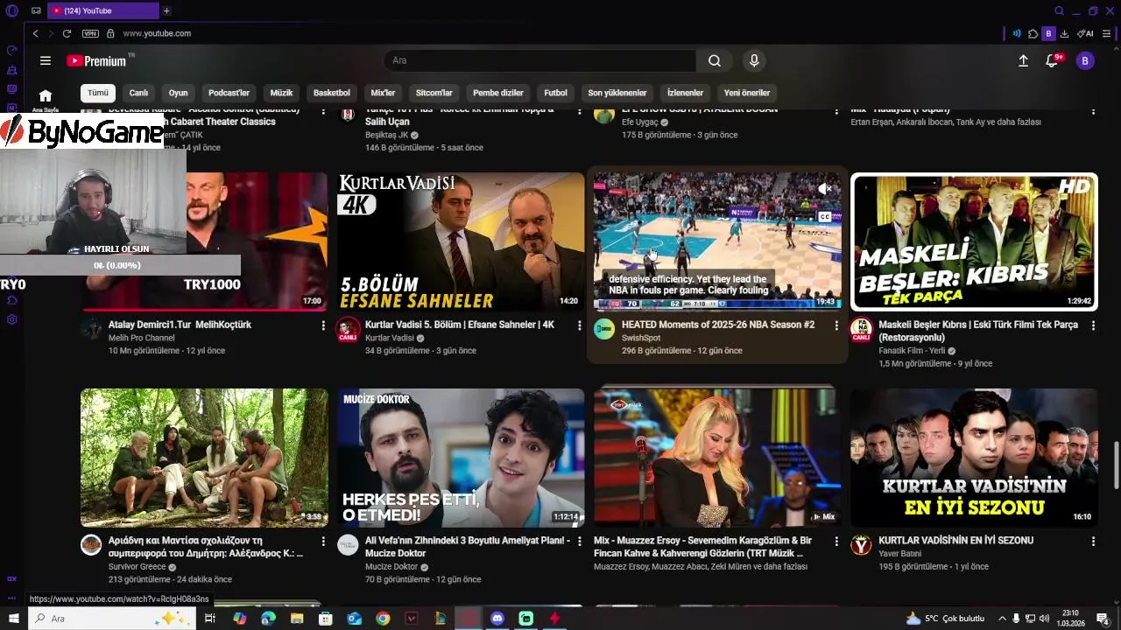Image resolution: width=1121 pixels, height=630 pixels.
Task: Open the SwishSpot channel link
Action: [x=641, y=338]
